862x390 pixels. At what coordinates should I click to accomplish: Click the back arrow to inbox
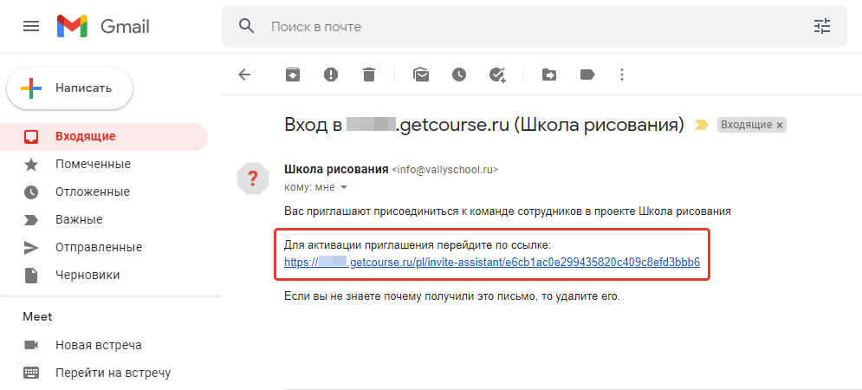(244, 75)
